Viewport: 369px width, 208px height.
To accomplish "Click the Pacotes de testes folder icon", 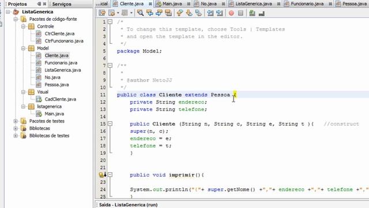I will tap(24, 121).
